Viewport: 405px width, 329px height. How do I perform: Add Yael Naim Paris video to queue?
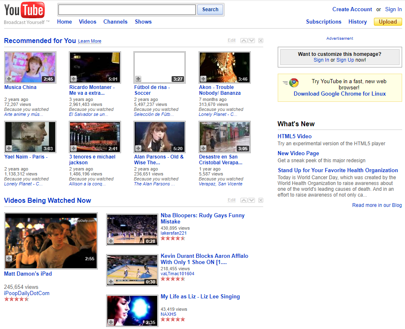pos(9,148)
